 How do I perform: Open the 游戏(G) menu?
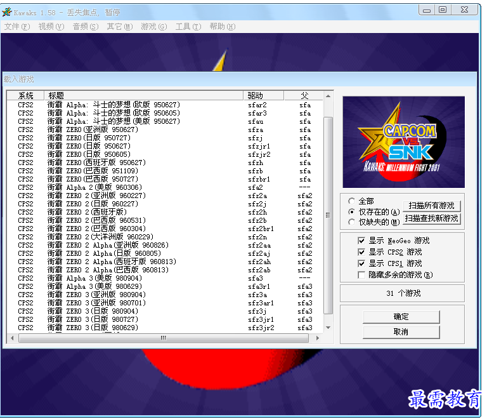pos(153,27)
